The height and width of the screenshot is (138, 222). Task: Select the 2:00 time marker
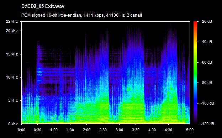87,130
